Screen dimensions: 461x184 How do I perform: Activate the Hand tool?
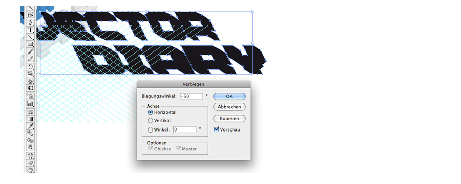[31, 170]
